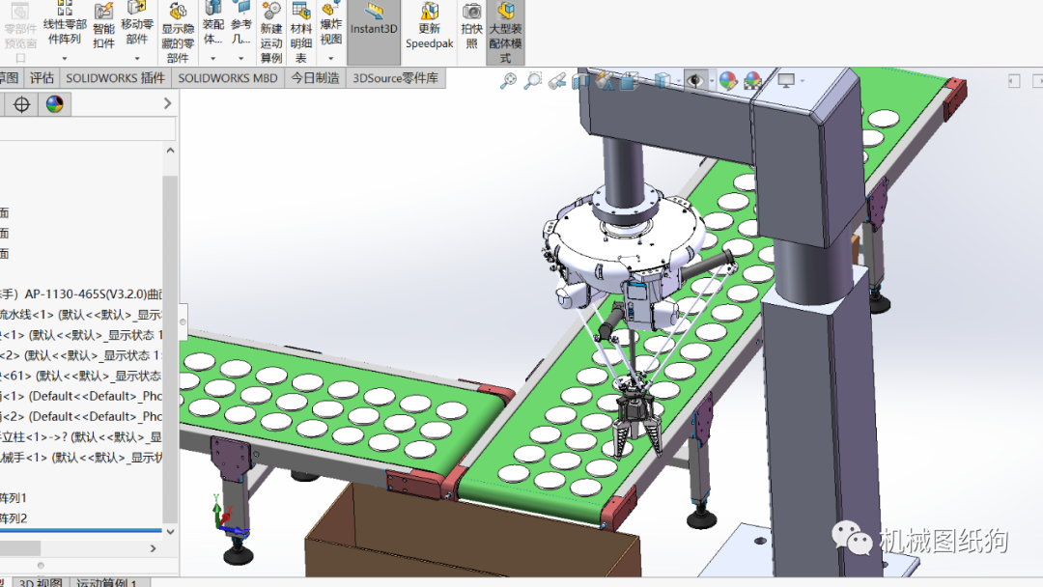Select AP-1130-465S(V3.2.0) tree item
Viewport: 1043px width, 587px height.
click(81, 293)
